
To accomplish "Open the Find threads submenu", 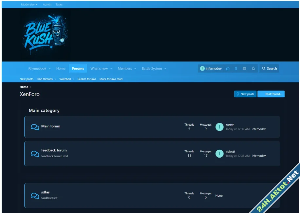I will click(47, 79).
